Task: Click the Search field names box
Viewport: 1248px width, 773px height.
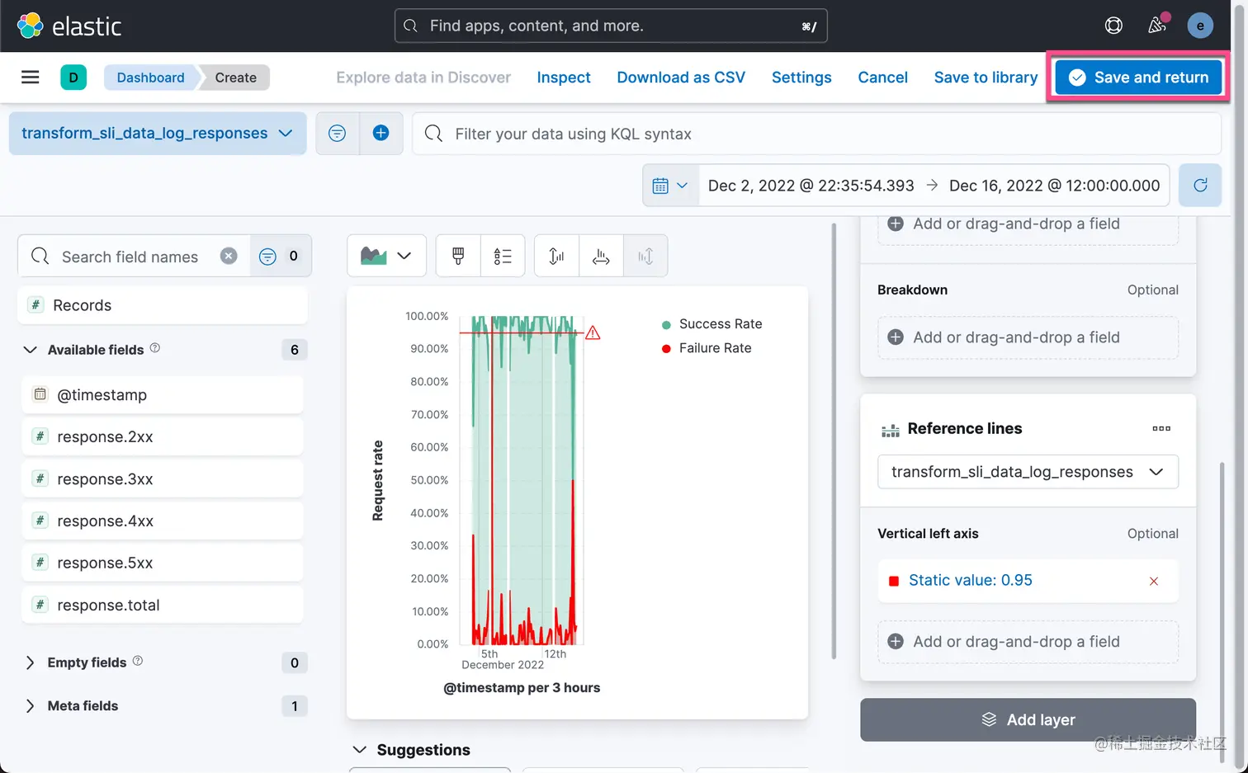Action: [134, 256]
